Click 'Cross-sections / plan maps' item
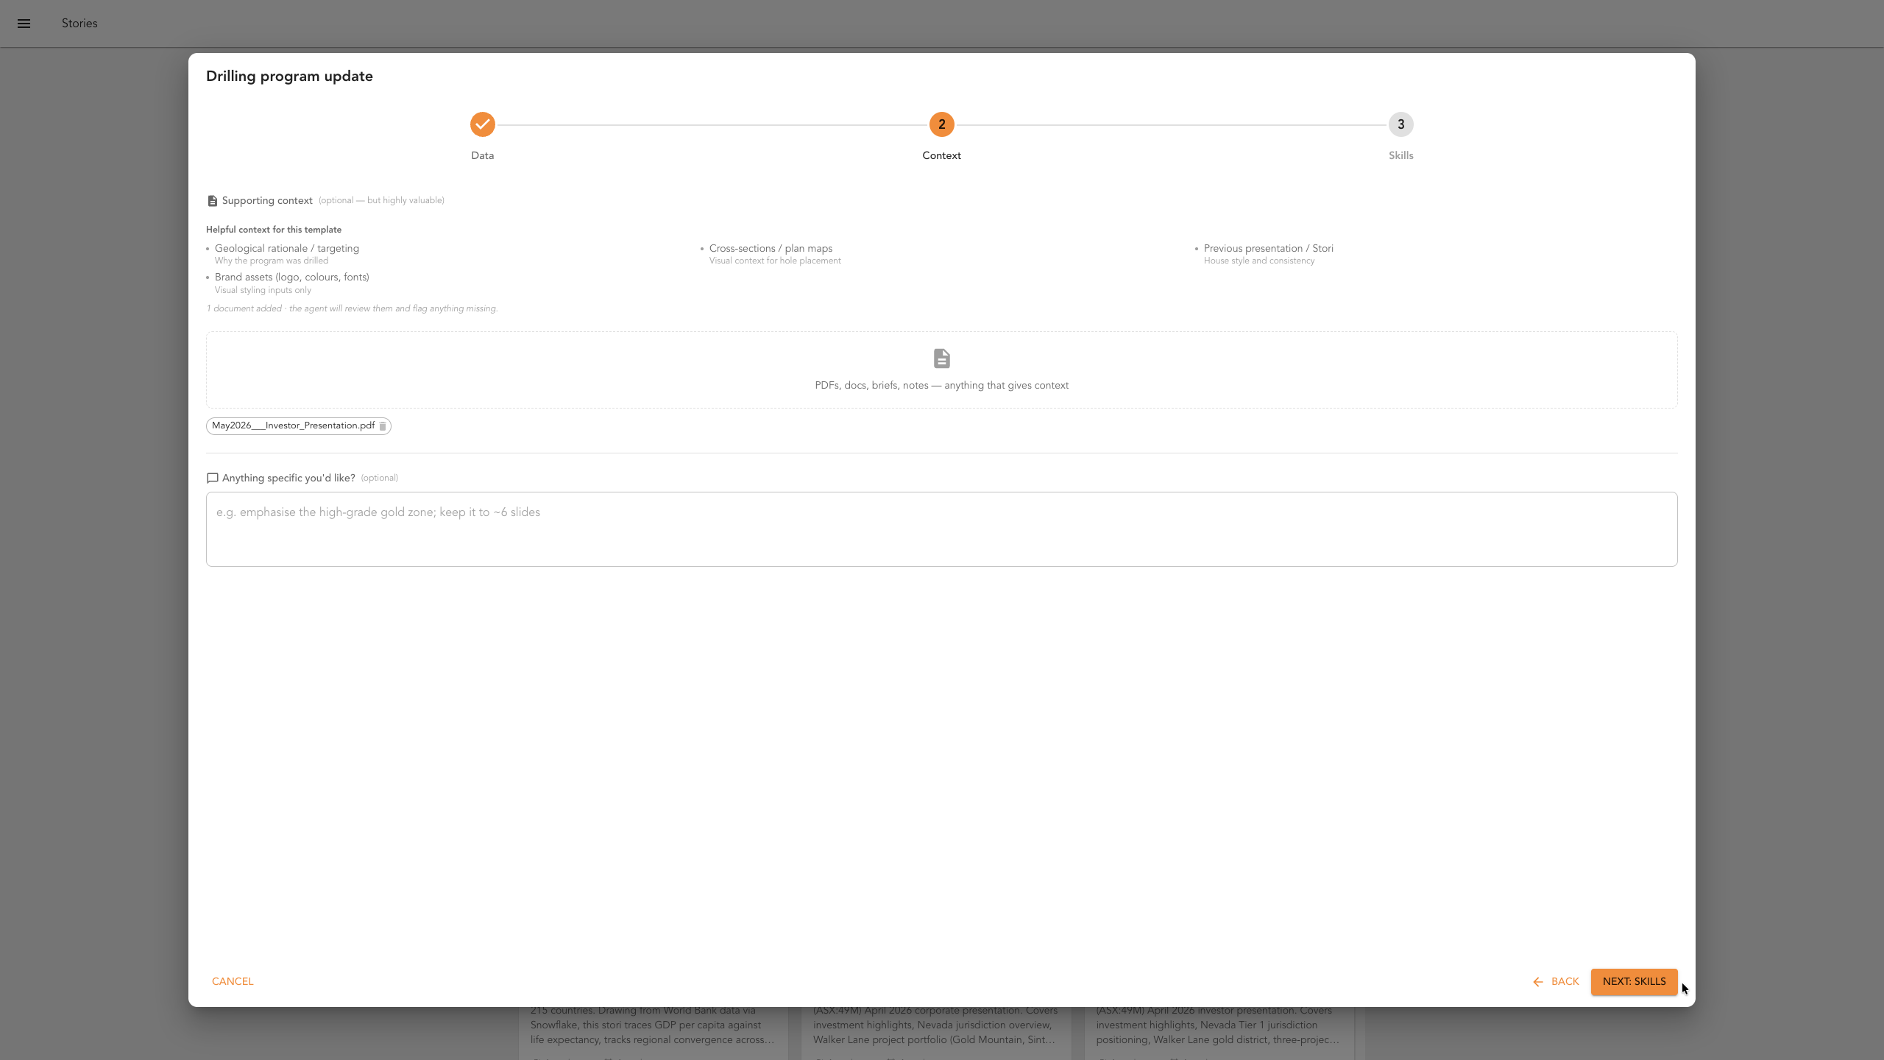Image resolution: width=1884 pixels, height=1060 pixels. (x=771, y=248)
